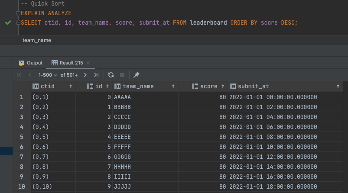This screenshot has height=193, width=348.
Task: Click ORDER BY keyword in query
Action: pos(244,23)
